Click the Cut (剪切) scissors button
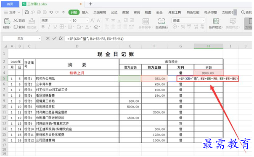 coord(19,21)
